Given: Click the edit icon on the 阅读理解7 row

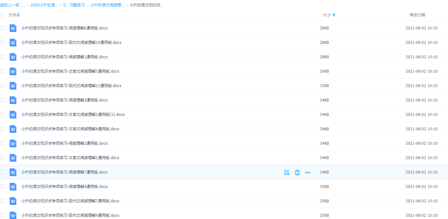Looking at the screenshot, I should click(287, 173).
